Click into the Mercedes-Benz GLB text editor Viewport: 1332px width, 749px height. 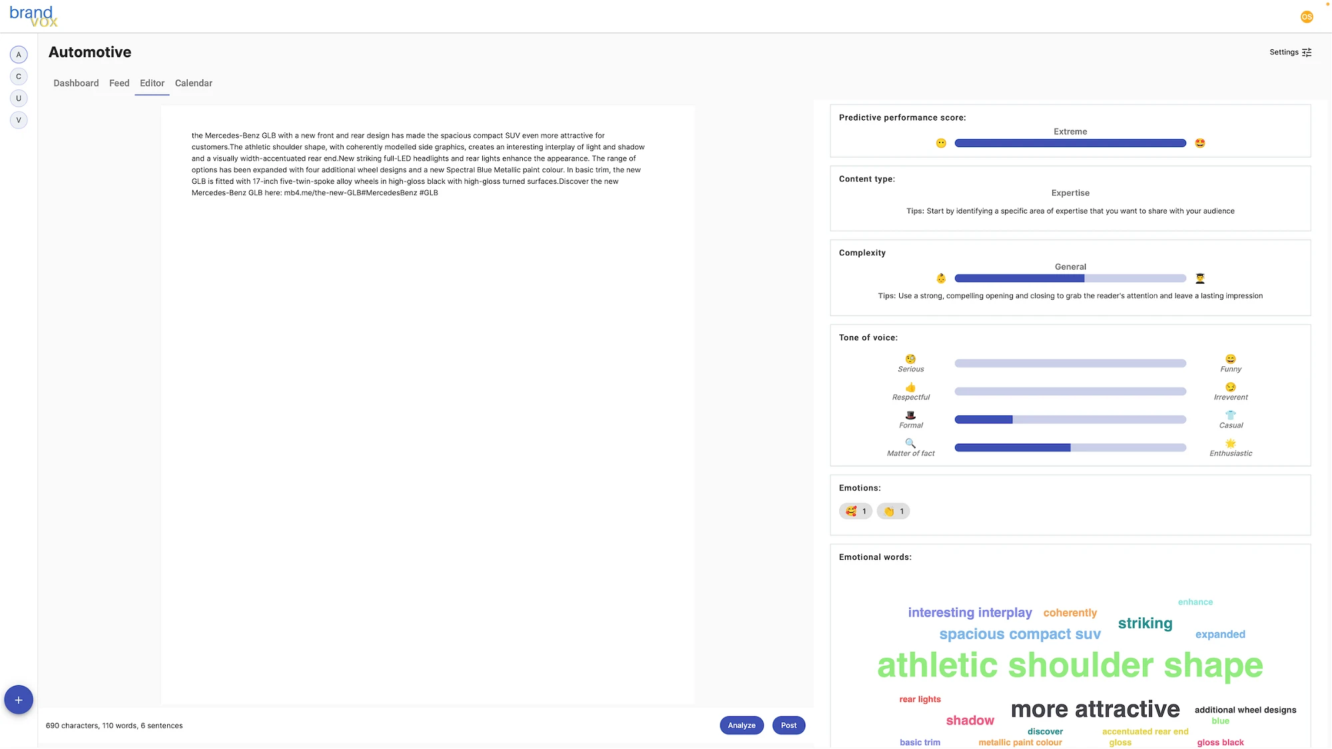coord(428,405)
